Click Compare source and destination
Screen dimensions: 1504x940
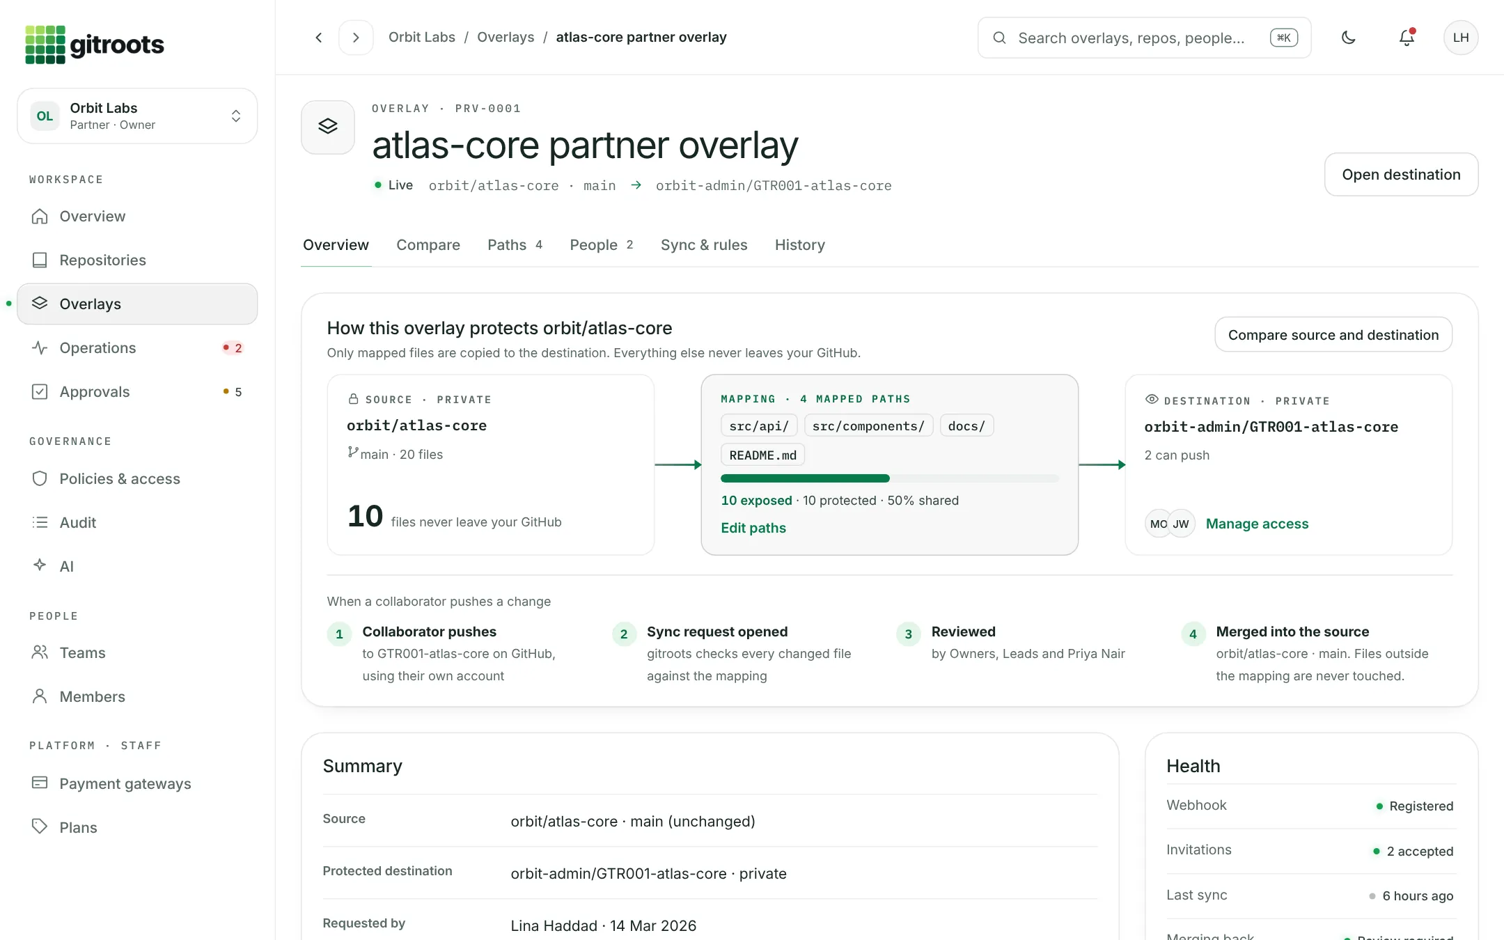pyautogui.click(x=1333, y=335)
